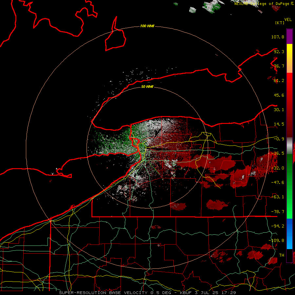Click the VEL legend title

pyautogui.click(x=288, y=20)
